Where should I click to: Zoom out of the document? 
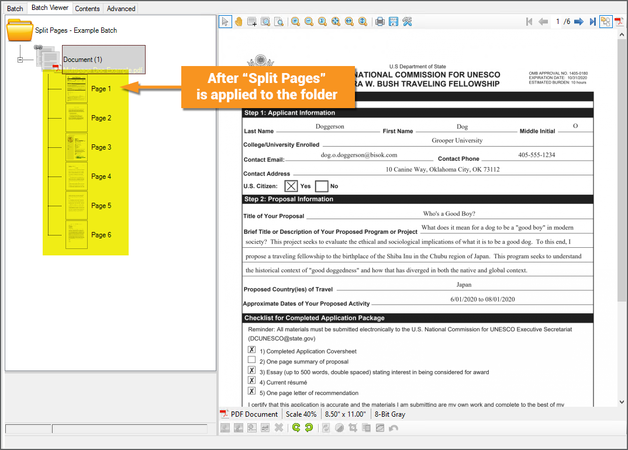click(309, 22)
